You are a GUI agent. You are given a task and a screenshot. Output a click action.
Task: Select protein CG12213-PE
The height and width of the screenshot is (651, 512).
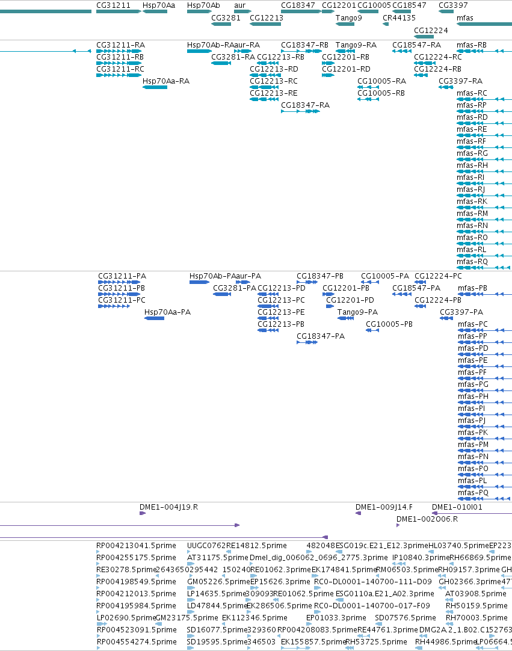coord(281,312)
